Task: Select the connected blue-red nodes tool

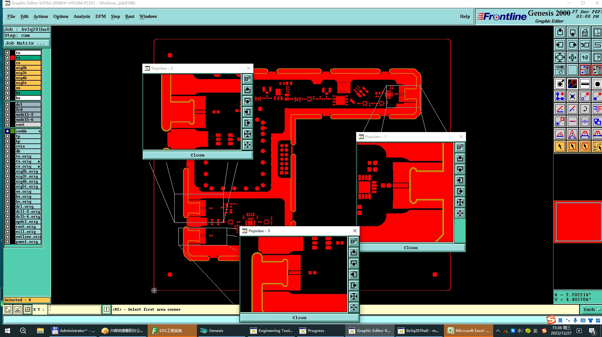Action: tap(560, 96)
